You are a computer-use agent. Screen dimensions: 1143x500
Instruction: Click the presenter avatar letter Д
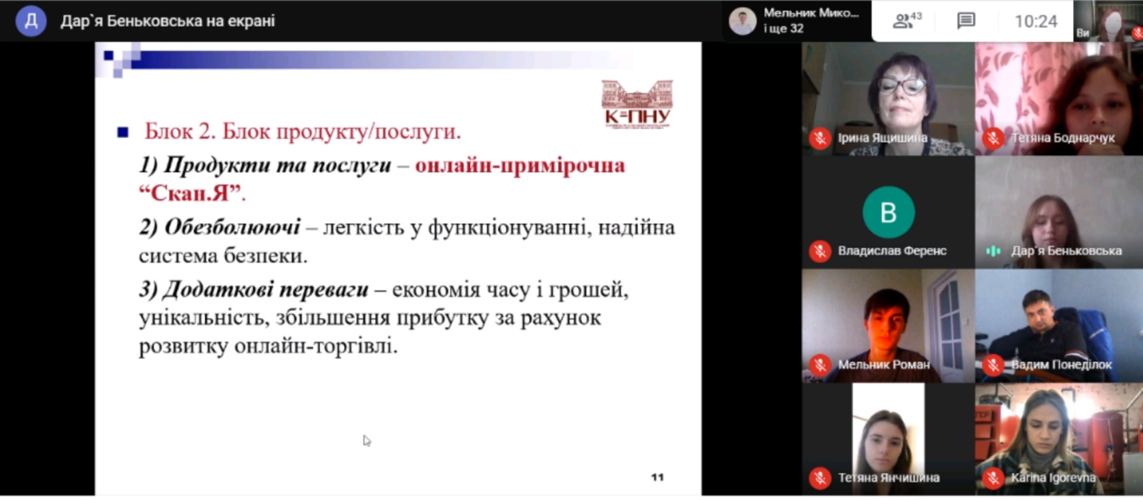click(x=31, y=21)
